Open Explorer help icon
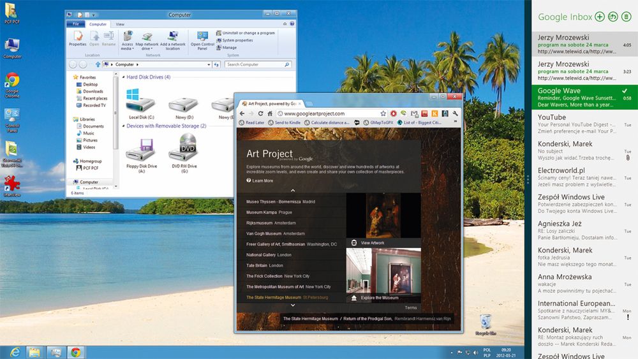 pos(292,24)
